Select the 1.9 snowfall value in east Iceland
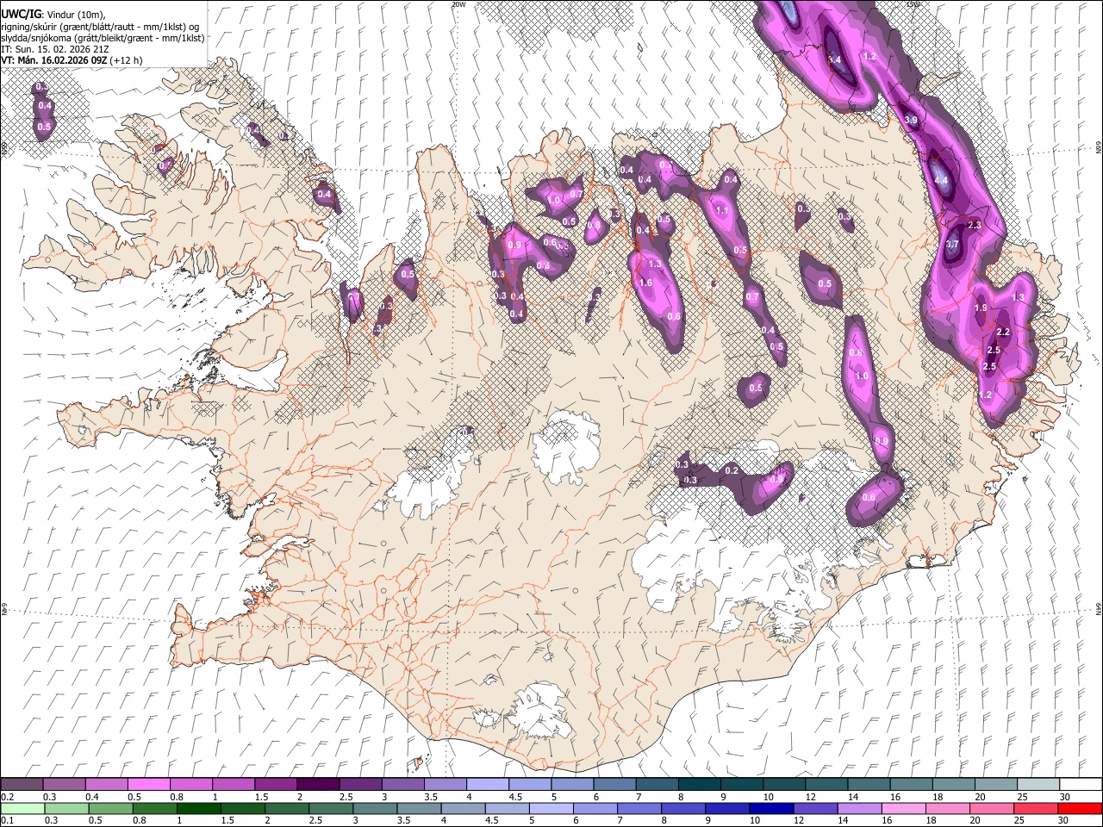 point(981,308)
